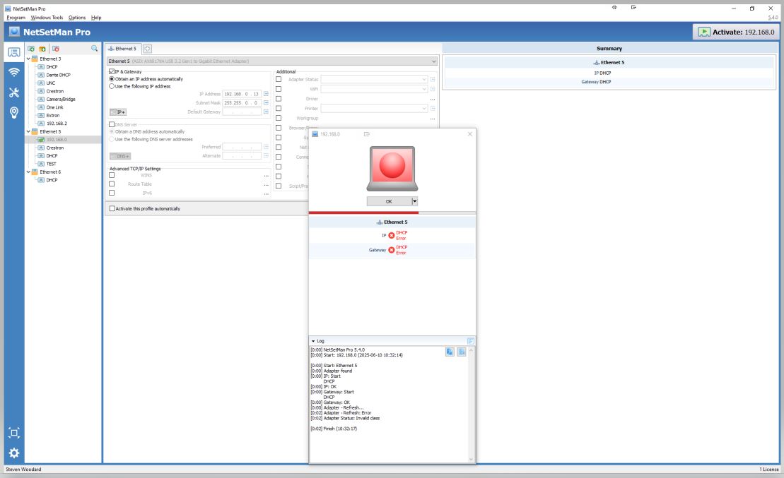Enable the IPv6 checkbox

[112, 193]
